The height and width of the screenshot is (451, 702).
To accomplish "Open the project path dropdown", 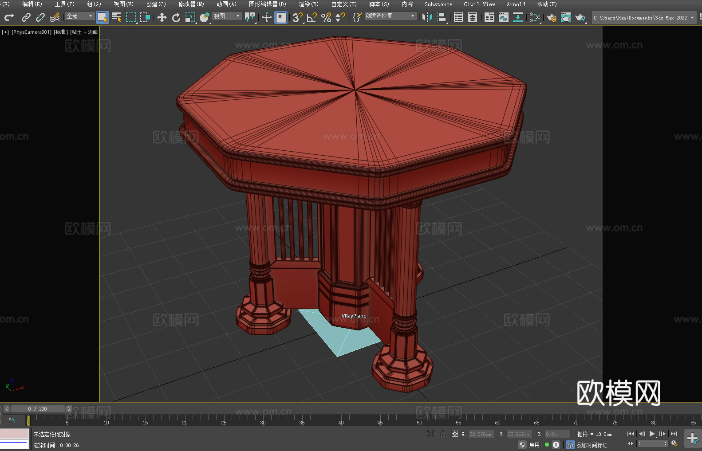I will 644,18.
